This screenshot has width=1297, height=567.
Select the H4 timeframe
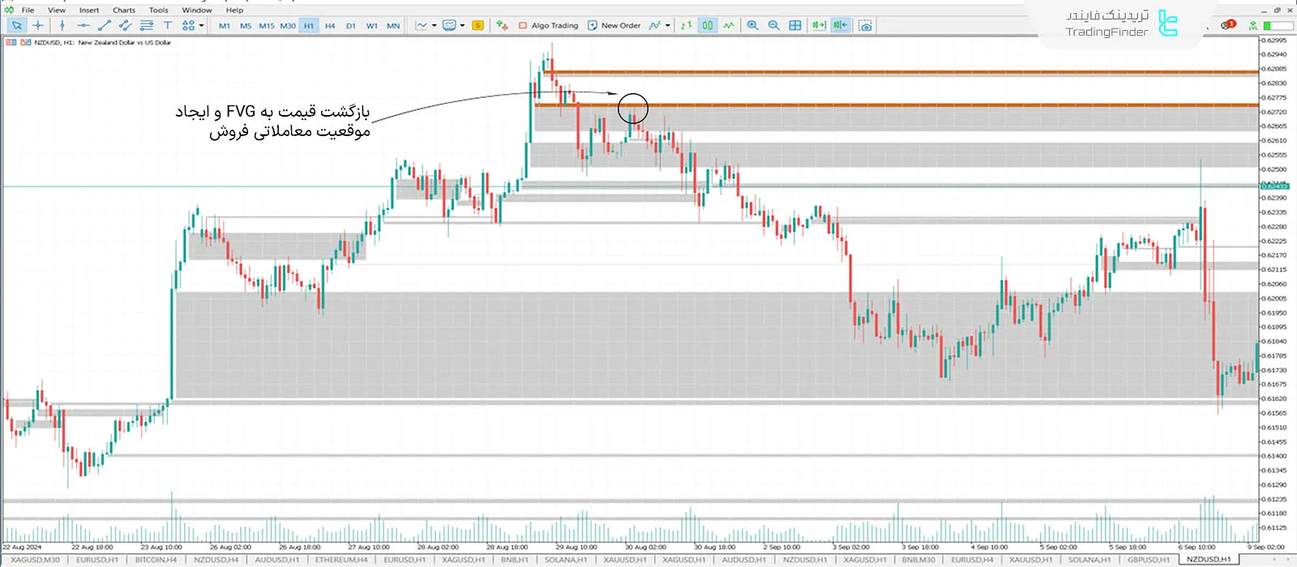[x=330, y=26]
